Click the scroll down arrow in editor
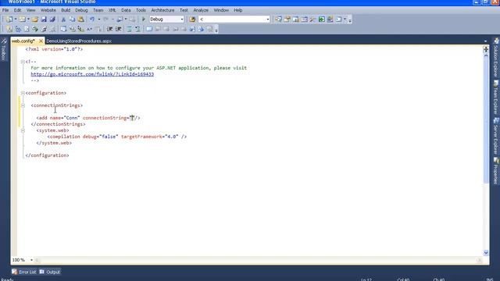 point(486,253)
